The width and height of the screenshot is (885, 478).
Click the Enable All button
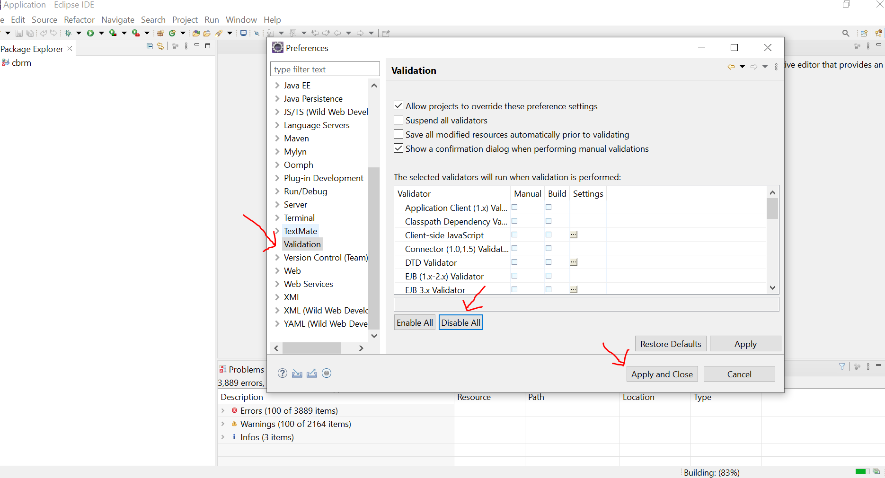pos(415,322)
